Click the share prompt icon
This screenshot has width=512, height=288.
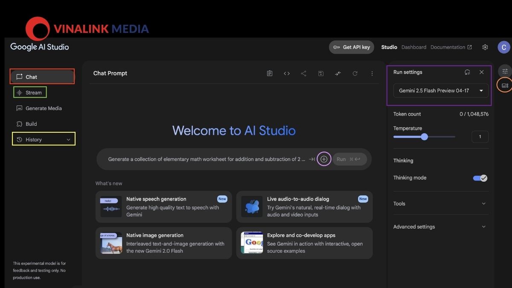click(x=303, y=73)
